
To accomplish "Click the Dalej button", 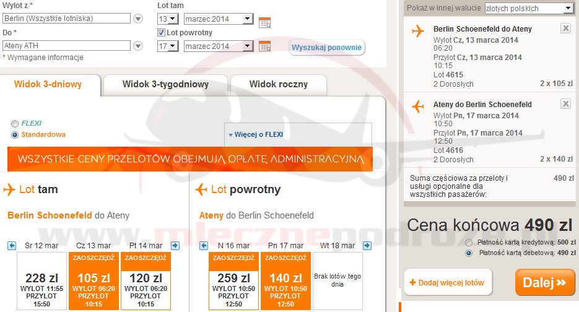I will point(544,283).
